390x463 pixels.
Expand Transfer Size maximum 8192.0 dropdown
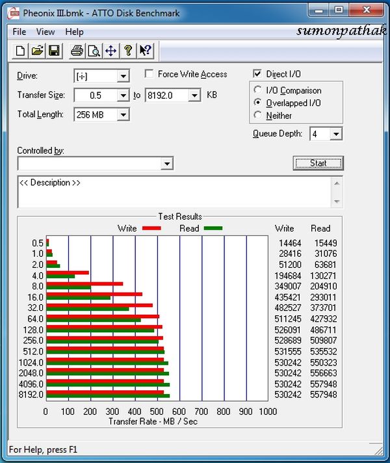(194, 96)
